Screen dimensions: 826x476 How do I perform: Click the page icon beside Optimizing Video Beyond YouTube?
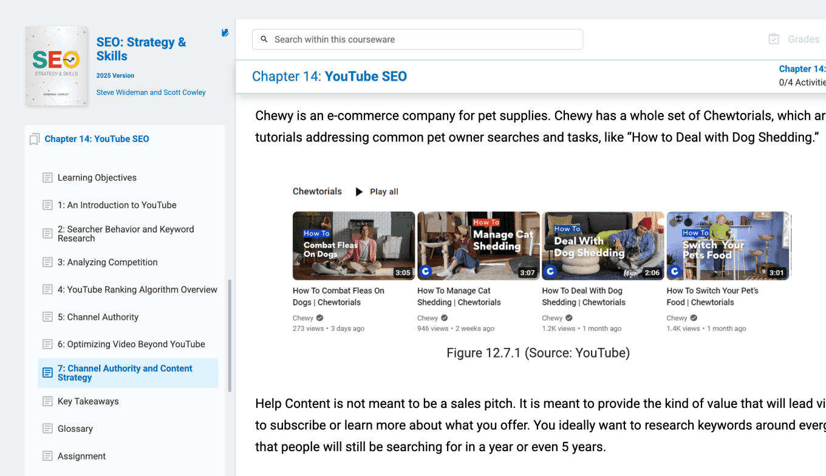pos(47,344)
